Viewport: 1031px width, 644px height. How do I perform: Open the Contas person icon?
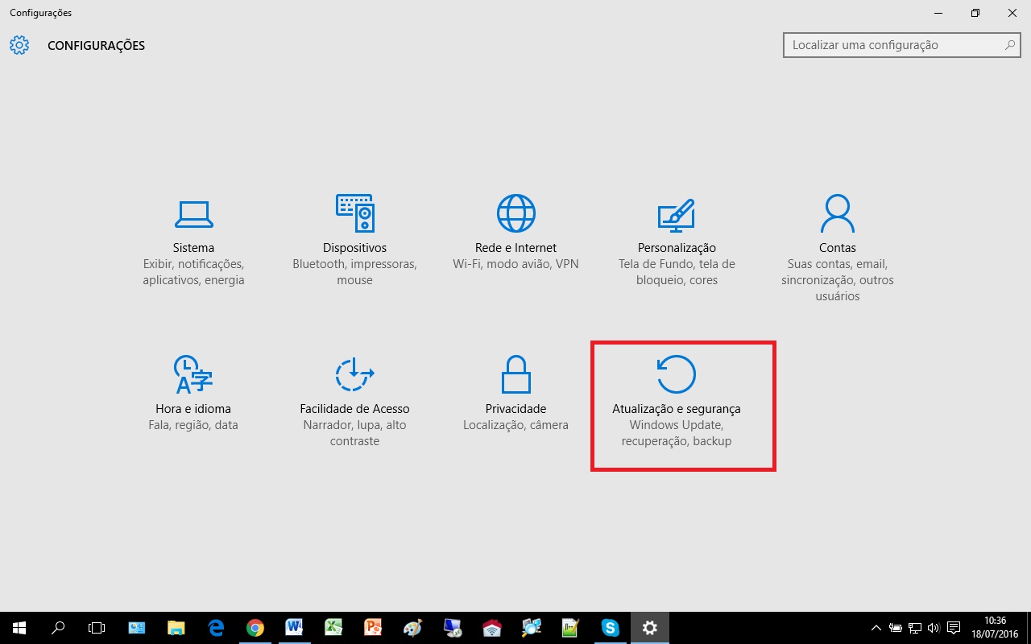point(837,213)
